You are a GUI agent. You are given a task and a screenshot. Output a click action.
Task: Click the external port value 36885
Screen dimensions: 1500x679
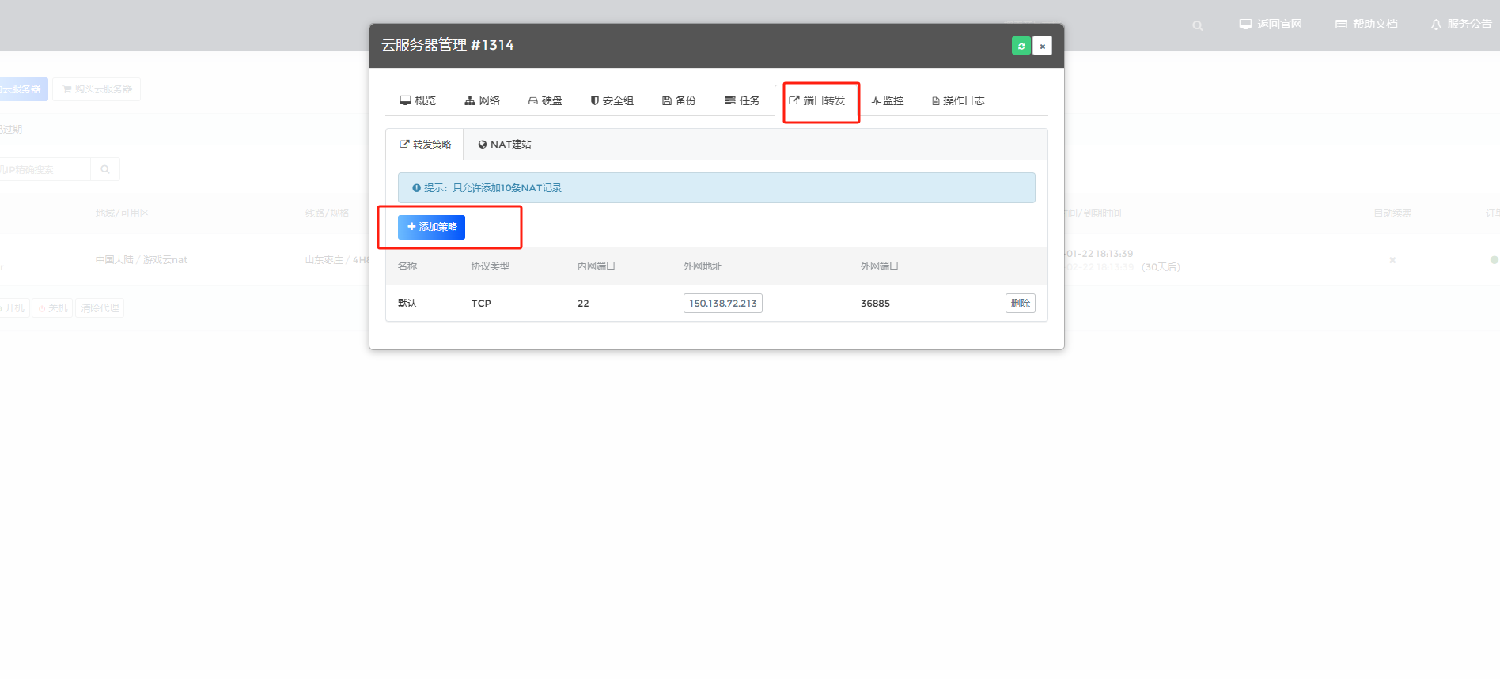coord(875,304)
